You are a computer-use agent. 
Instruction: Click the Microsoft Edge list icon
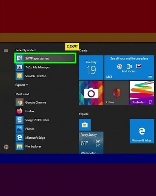tap(19, 138)
